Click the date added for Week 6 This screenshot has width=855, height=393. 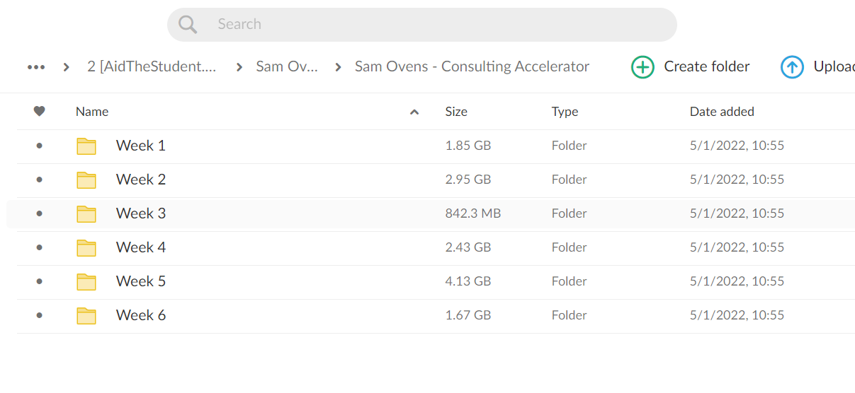pyautogui.click(x=737, y=315)
